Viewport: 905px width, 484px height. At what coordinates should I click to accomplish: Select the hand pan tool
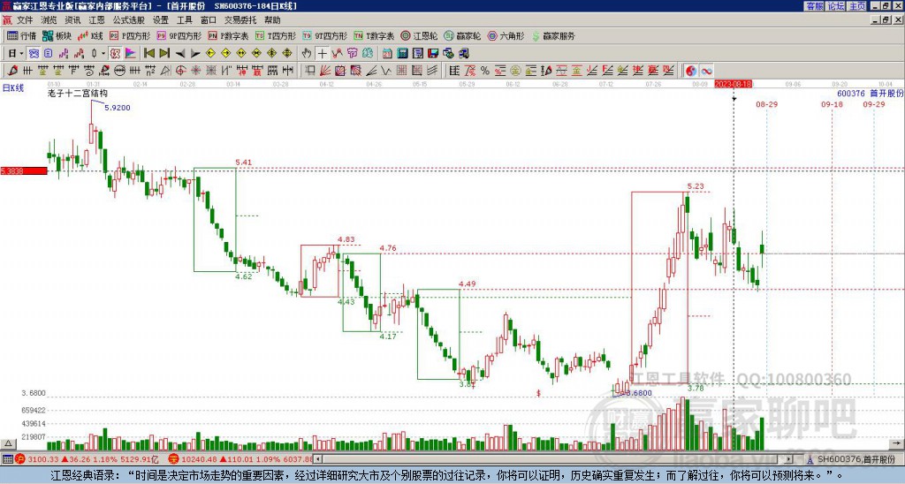[307, 54]
